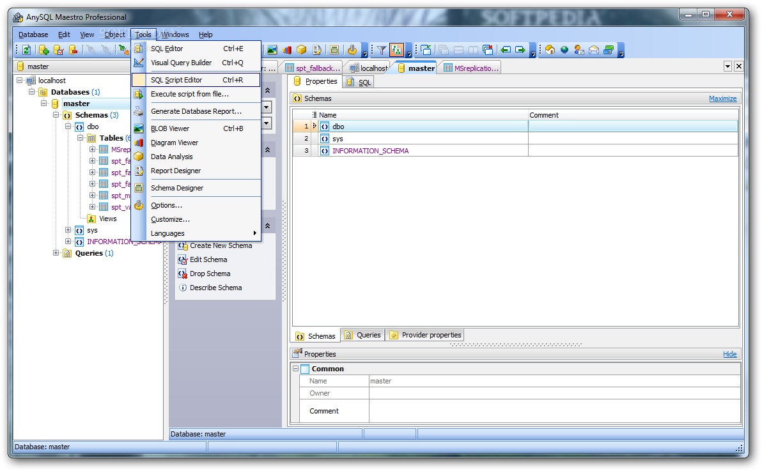Open the View menu
The height and width of the screenshot is (471, 762).
tap(87, 35)
